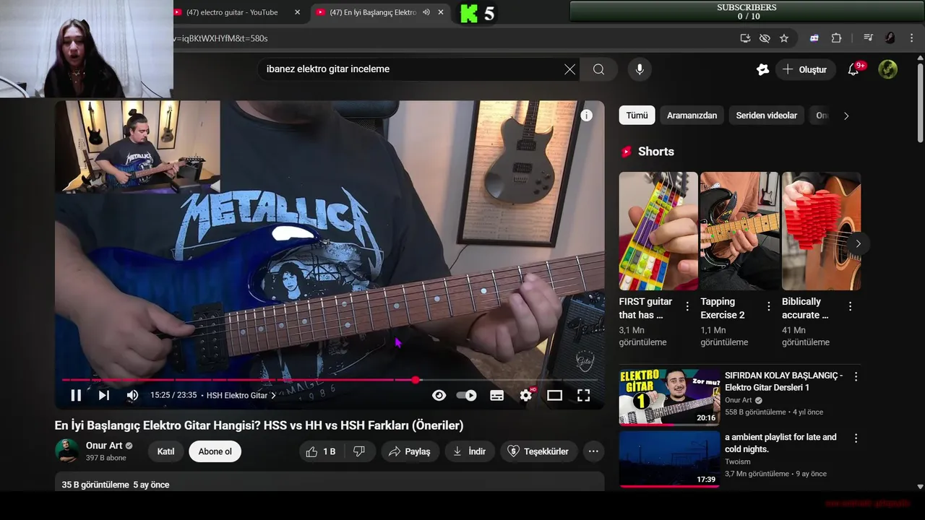This screenshot has height=520, width=925.
Task: Open the notifications bell
Action: [853, 69]
